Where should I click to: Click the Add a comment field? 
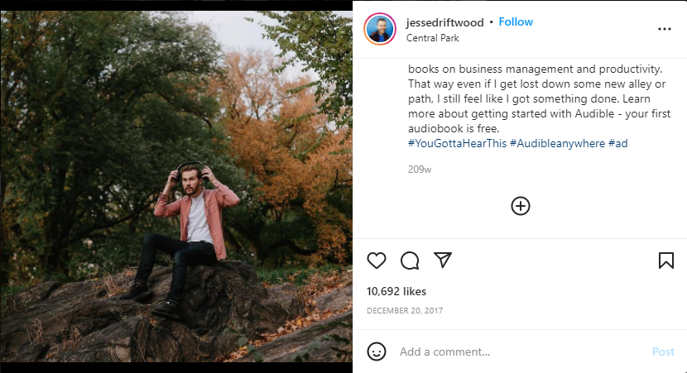coord(513,351)
